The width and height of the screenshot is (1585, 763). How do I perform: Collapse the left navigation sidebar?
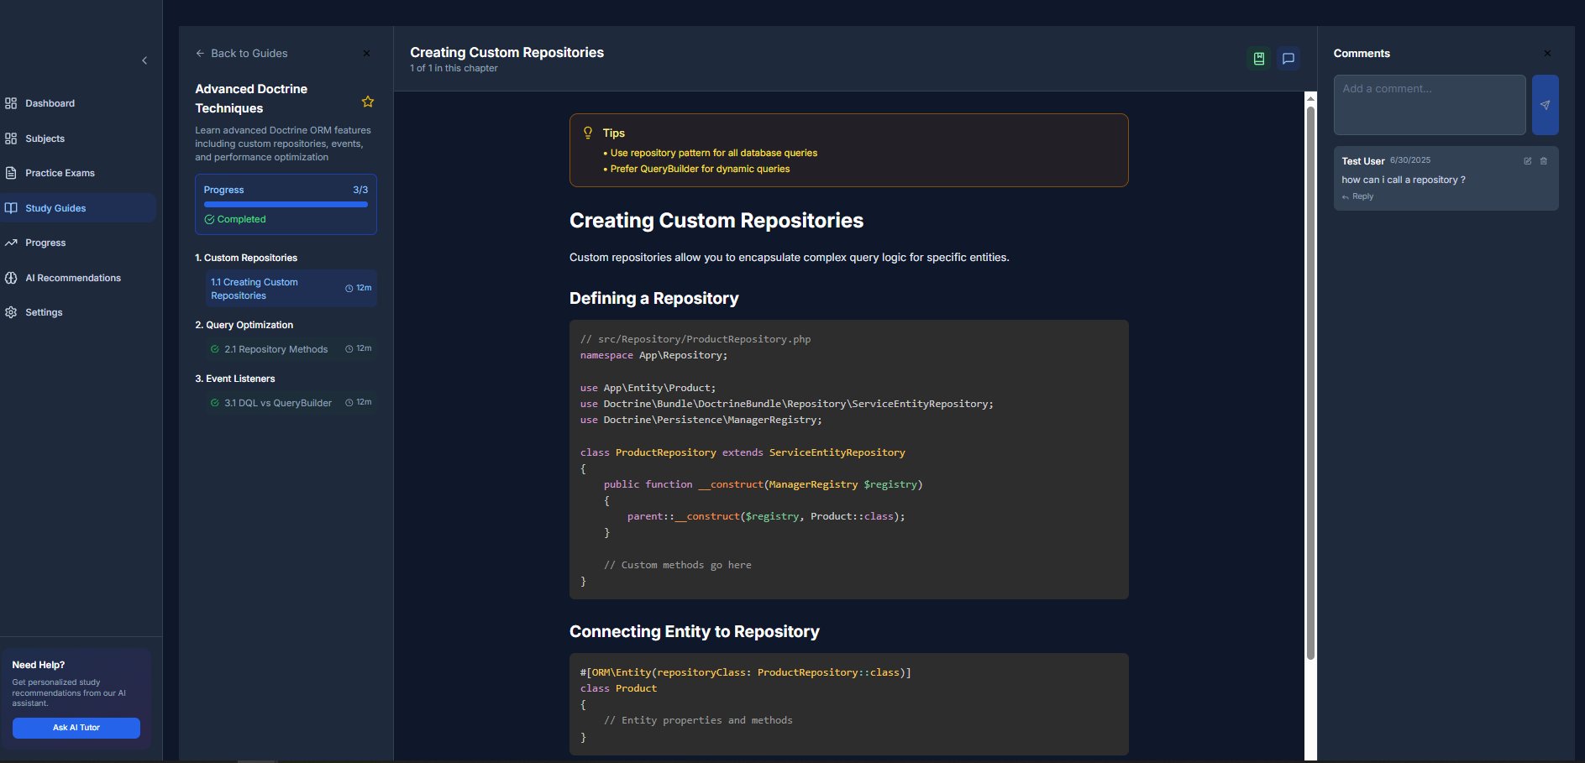(x=144, y=60)
